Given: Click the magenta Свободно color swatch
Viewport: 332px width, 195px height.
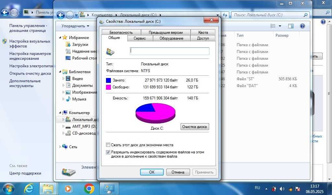Looking at the screenshot, I should pyautogui.click(x=108, y=87).
